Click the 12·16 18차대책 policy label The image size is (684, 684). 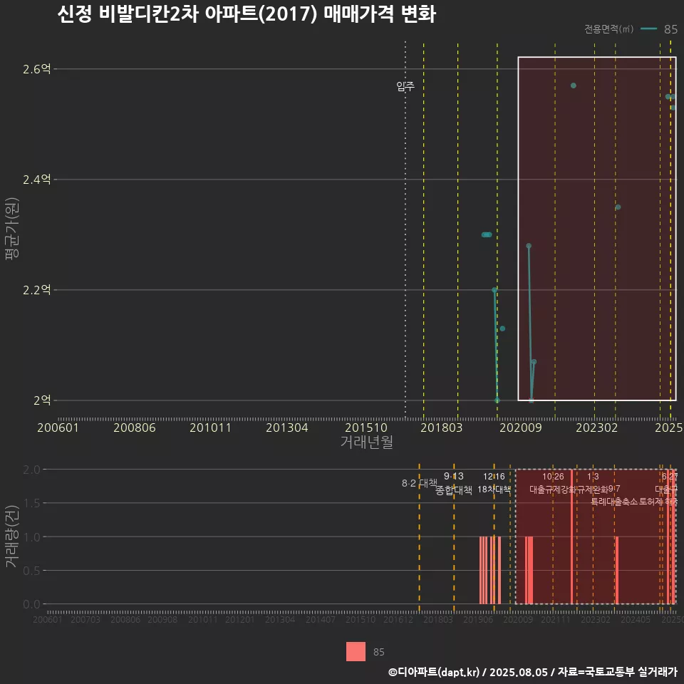[x=494, y=483]
